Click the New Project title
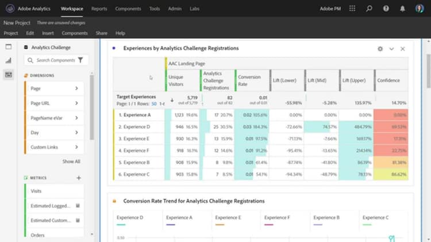 17,23
